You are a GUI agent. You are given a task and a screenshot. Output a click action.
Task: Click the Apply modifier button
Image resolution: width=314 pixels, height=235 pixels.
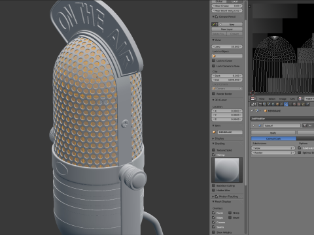273,133
